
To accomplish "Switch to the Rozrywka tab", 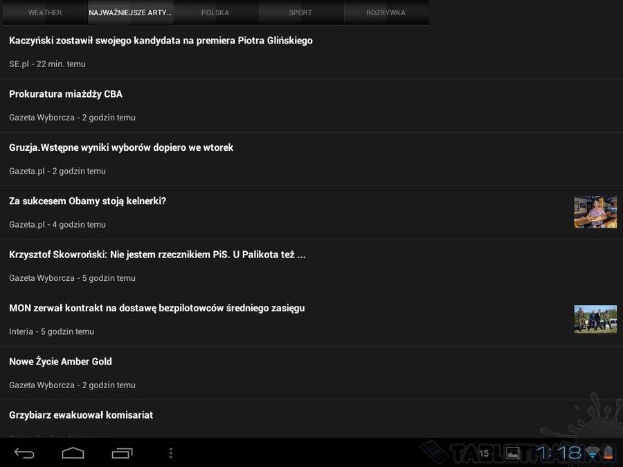I will pos(386,12).
